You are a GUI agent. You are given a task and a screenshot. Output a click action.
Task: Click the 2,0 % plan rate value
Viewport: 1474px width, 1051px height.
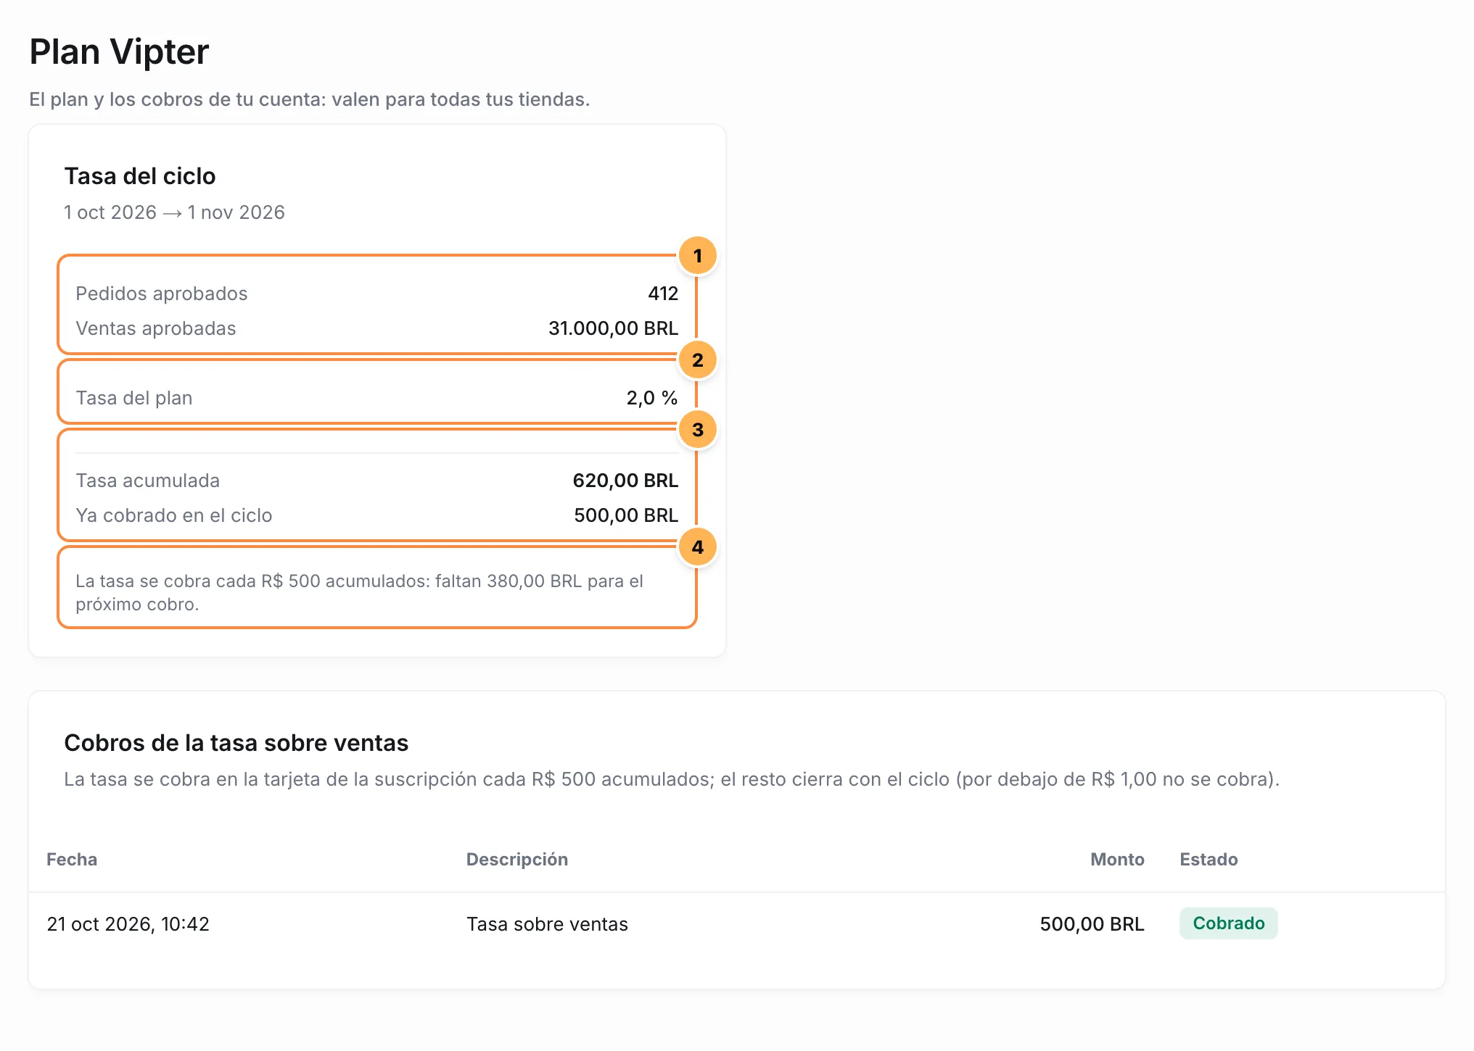[x=652, y=398]
